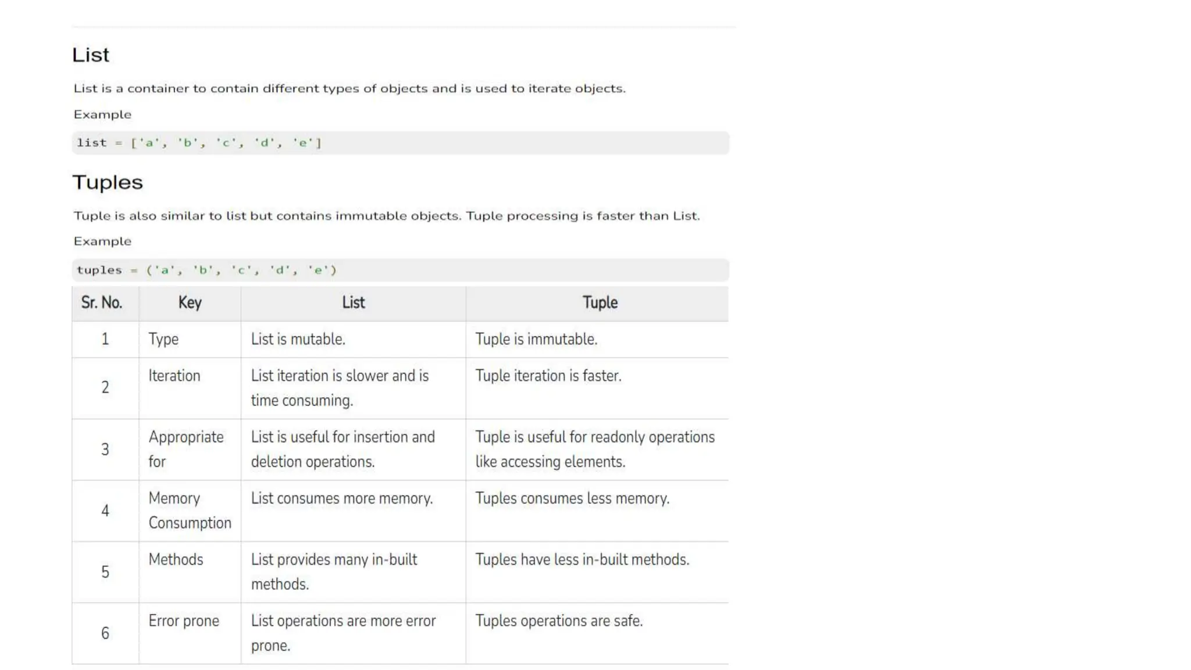The height and width of the screenshot is (670, 1191).
Task: Click the Type key cell
Action: pyautogui.click(x=190, y=340)
